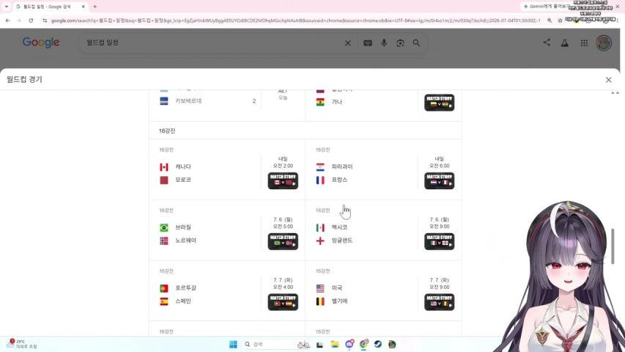Open the Windows Start menu
625x352 pixels.
point(233,345)
